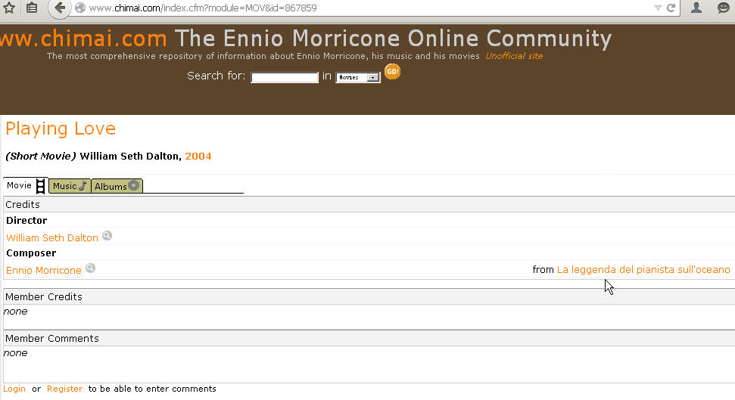Open the chat bubble icon in toolbar
735x400 pixels.
(724, 8)
